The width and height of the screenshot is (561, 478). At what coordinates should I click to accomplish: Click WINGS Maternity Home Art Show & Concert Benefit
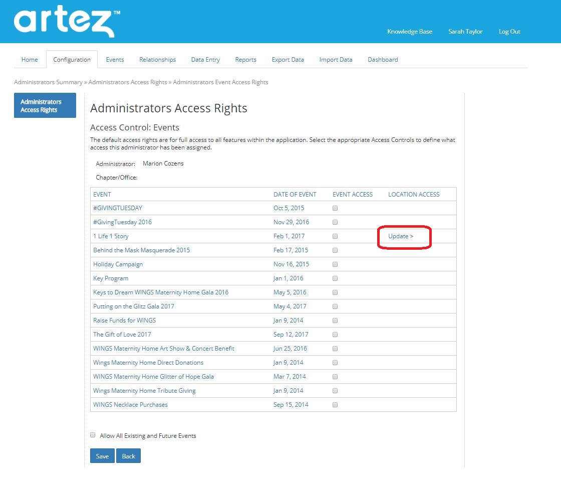click(164, 348)
